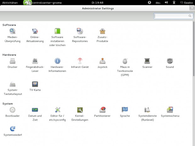
Task: Open System-Tastaturlayout module
Action: point(13,89)
